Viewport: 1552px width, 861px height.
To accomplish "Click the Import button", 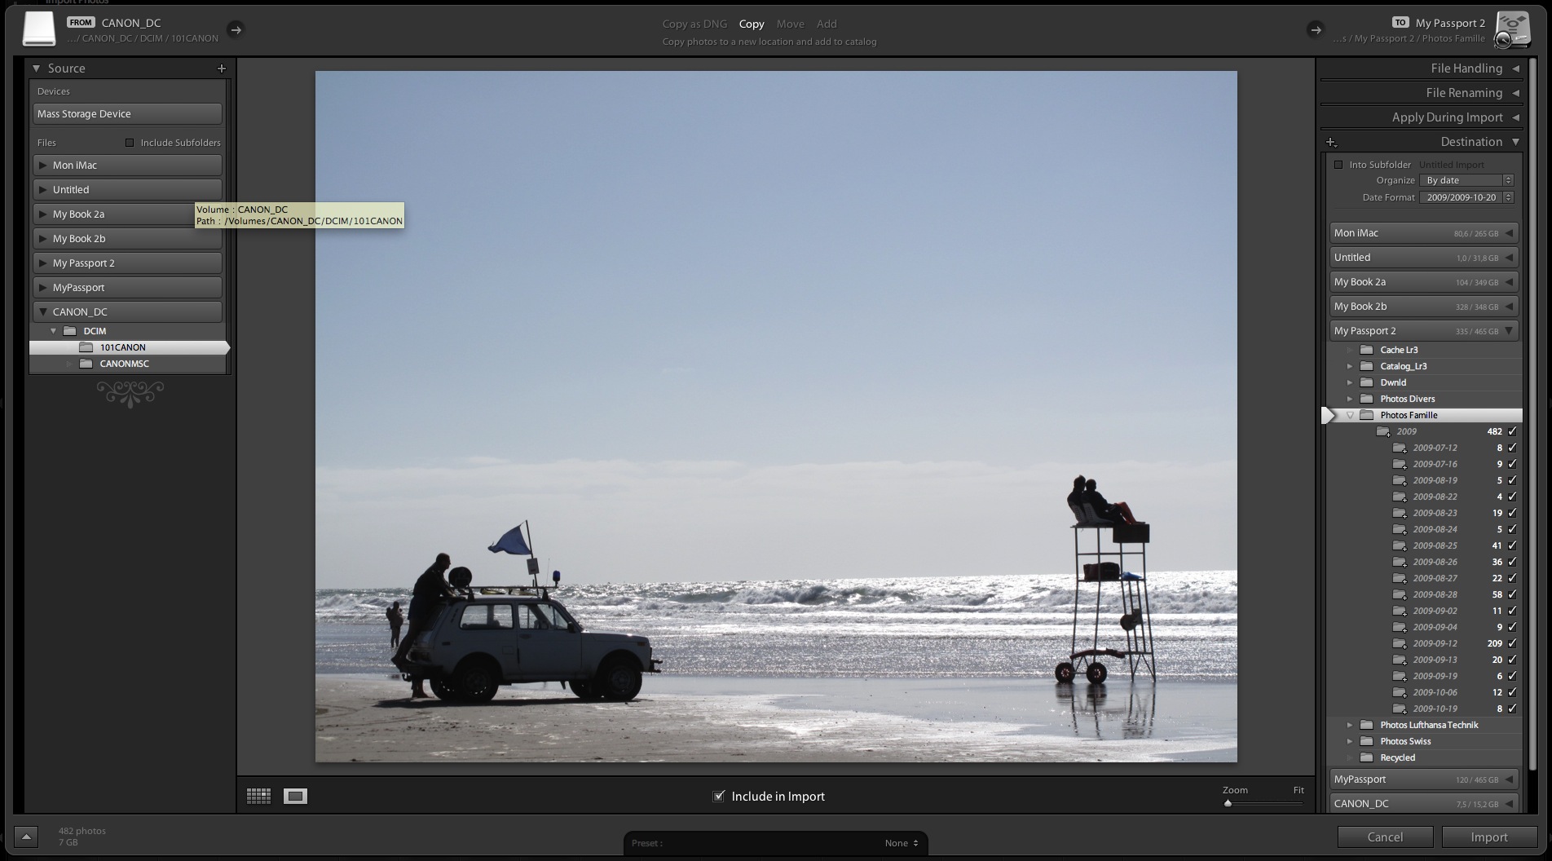I will point(1488,837).
